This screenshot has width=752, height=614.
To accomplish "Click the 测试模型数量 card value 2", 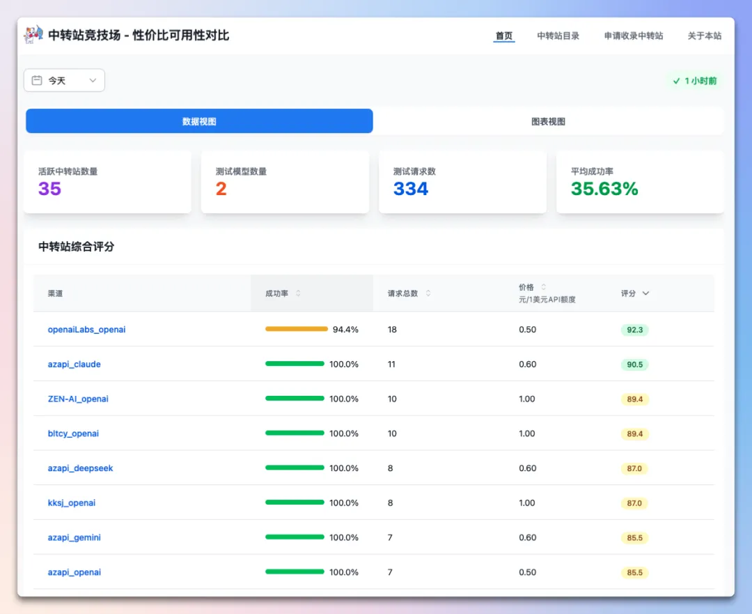I will [221, 189].
